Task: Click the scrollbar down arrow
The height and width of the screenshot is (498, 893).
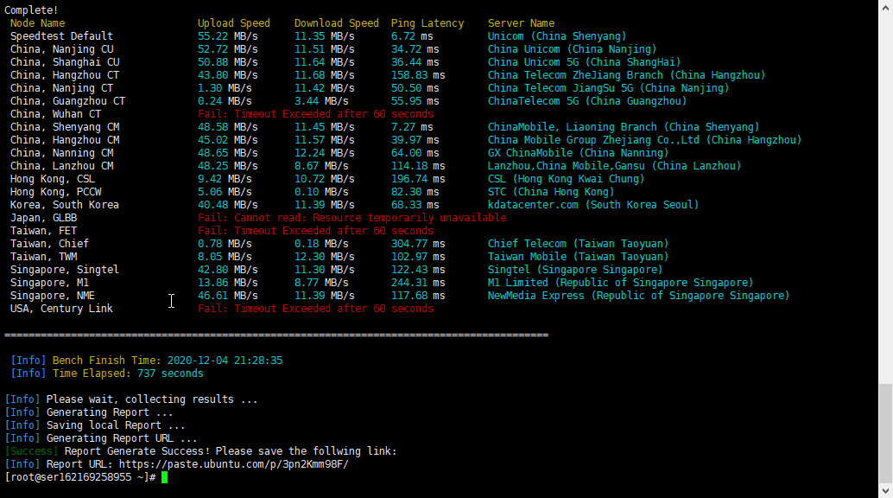Action: (885, 490)
